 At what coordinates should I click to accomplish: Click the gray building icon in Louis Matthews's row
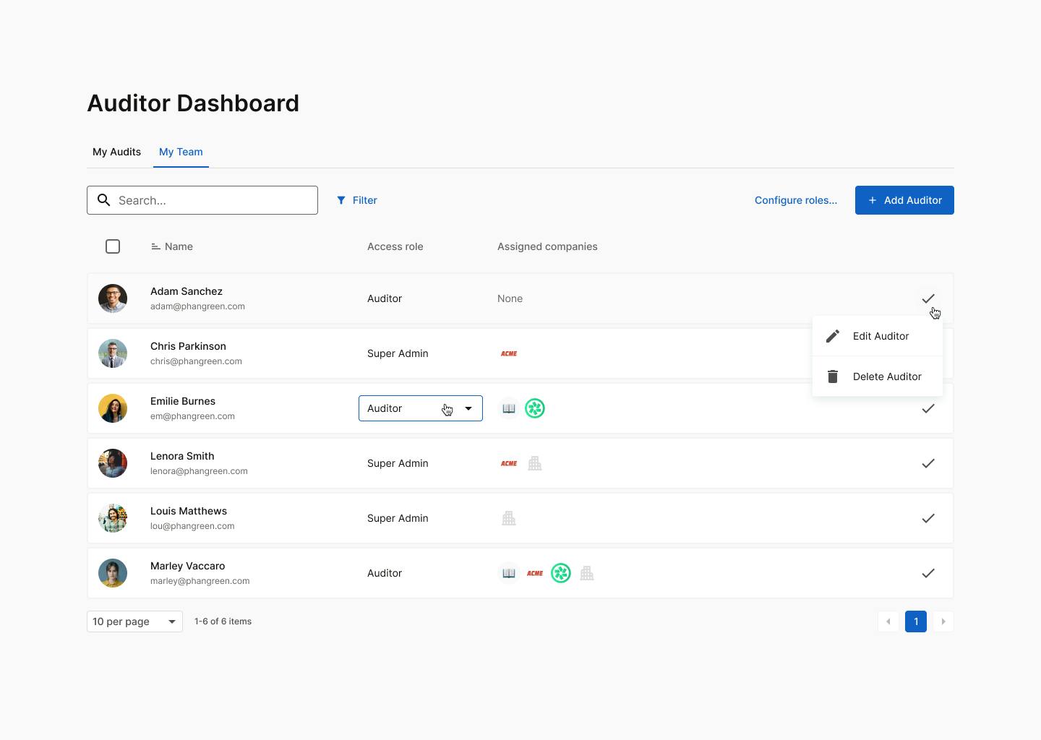tap(509, 518)
